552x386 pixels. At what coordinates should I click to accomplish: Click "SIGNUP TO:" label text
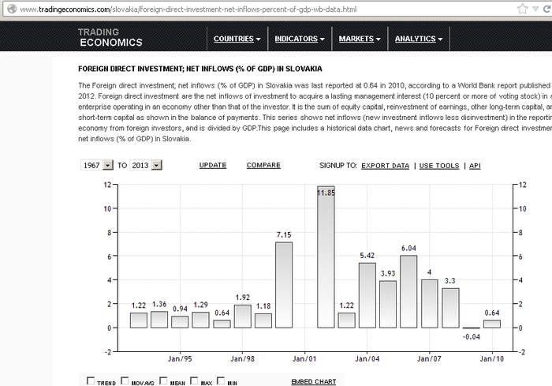338,166
